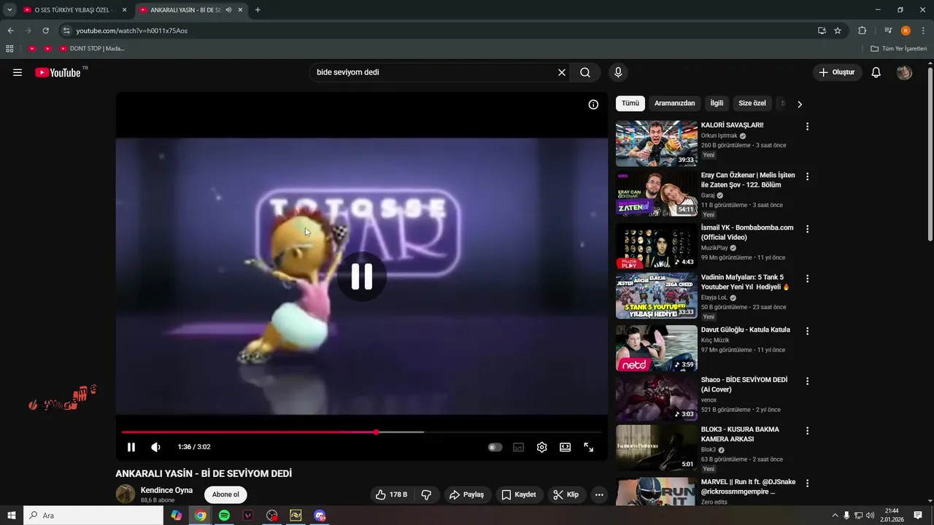This screenshot has height=525, width=934.
Task: Open options for Vadinin Mafyaları video
Action: coord(807,279)
